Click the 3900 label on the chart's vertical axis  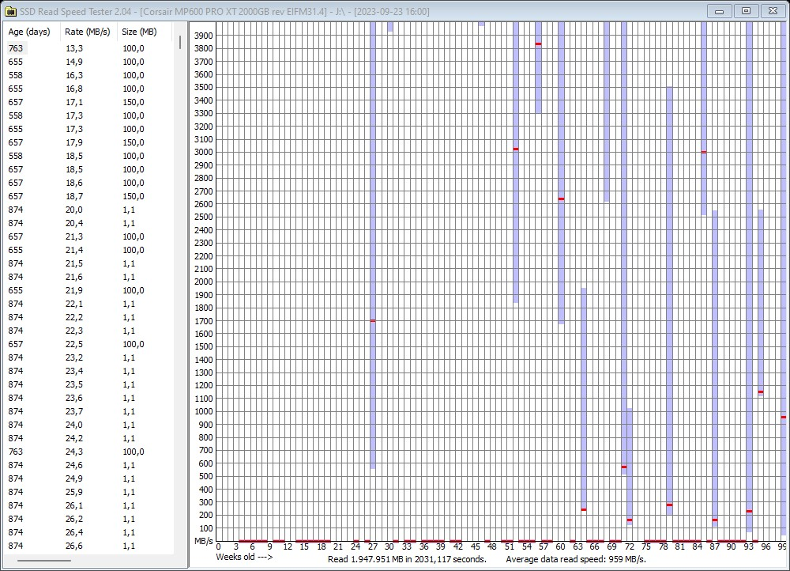pos(204,36)
